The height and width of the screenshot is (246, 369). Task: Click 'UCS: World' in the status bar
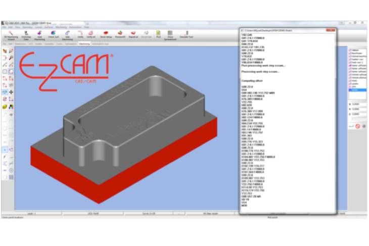(93, 214)
